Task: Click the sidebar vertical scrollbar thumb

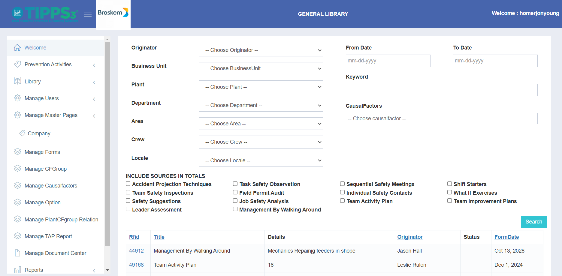Action: pos(107,144)
